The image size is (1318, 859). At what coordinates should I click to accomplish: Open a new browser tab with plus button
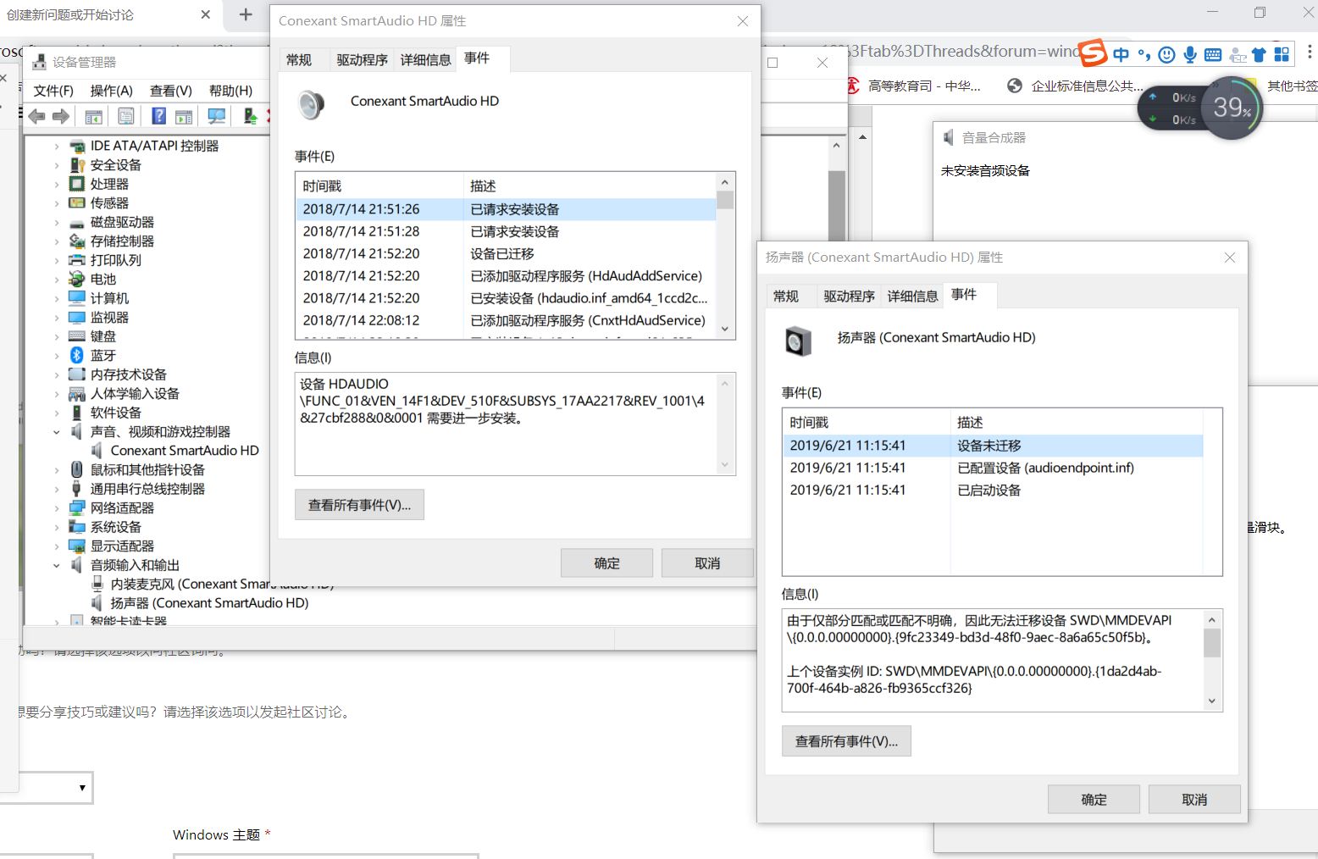point(246,14)
